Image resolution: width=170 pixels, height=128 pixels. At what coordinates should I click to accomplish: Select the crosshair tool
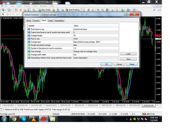8,14
